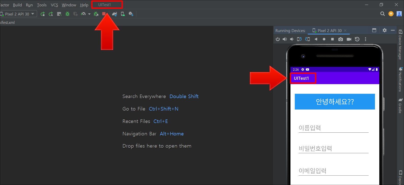Click the emulator Back triangle button

coord(316,39)
